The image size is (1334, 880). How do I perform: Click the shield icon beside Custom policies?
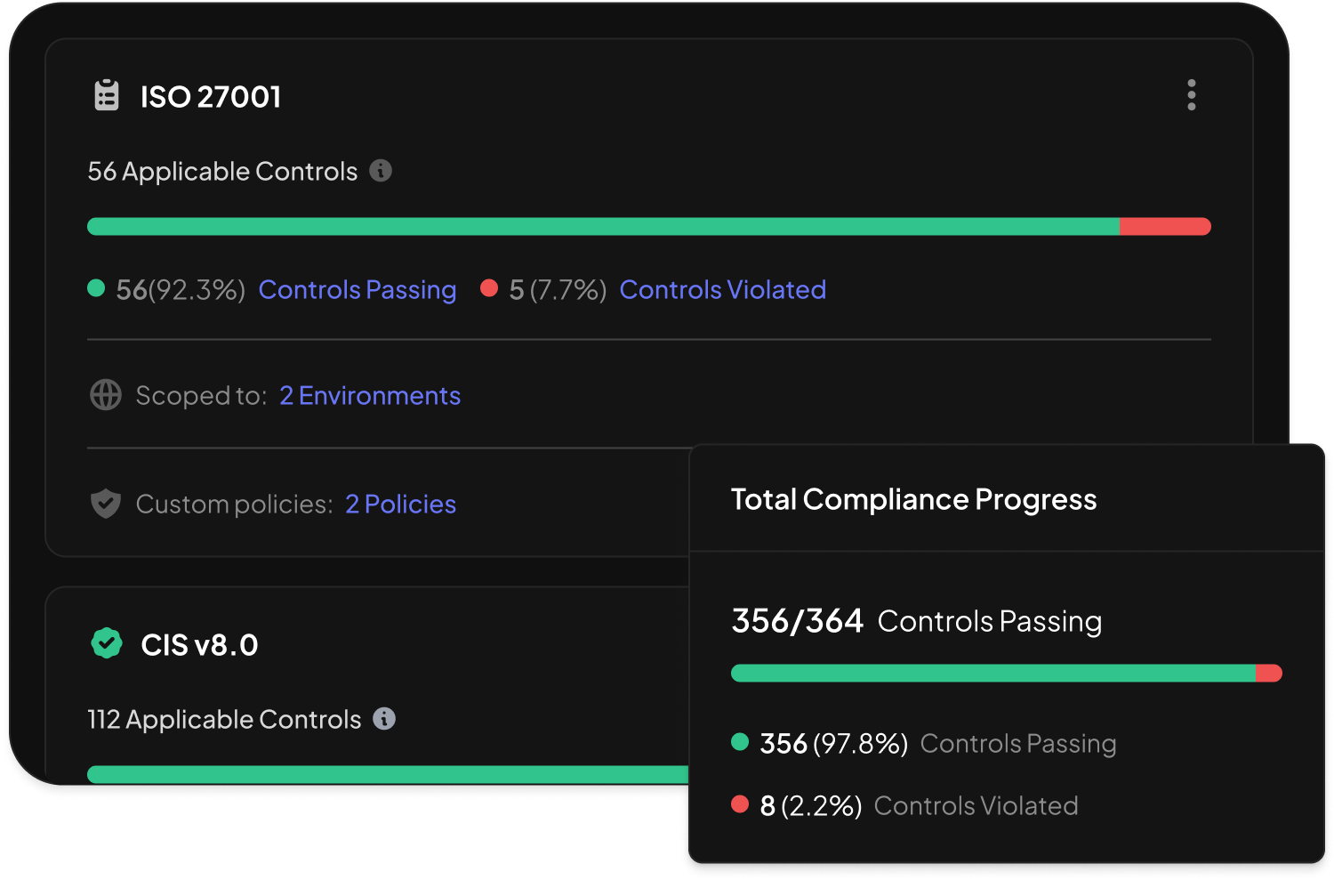(106, 504)
